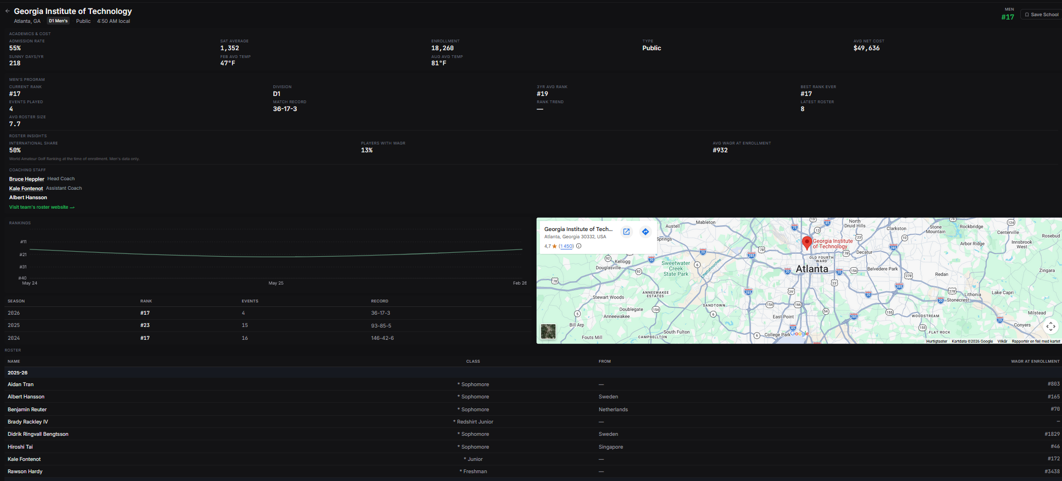Image resolution: width=1062 pixels, height=481 pixels.
Task: Switch the map to satellite view thumbnail
Action: 548,331
